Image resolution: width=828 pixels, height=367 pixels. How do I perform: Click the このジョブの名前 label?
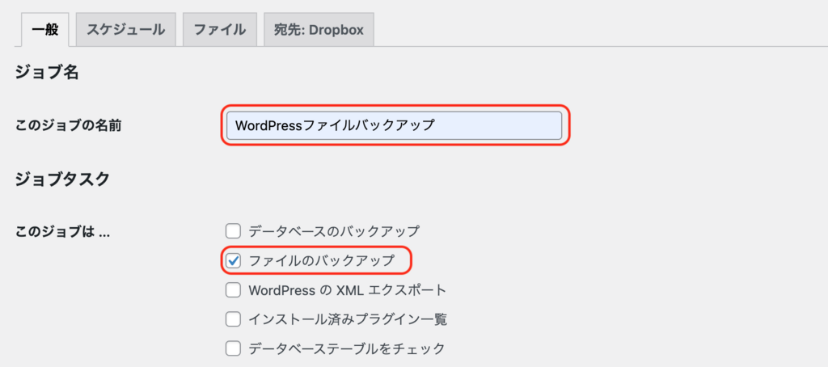click(69, 125)
